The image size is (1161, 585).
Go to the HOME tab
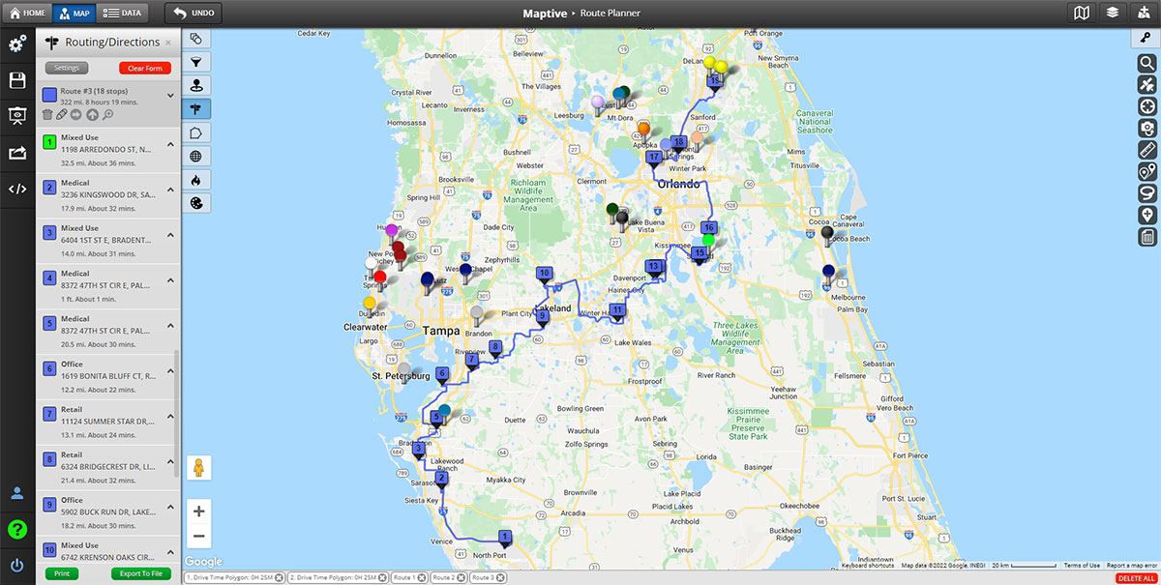pos(27,14)
